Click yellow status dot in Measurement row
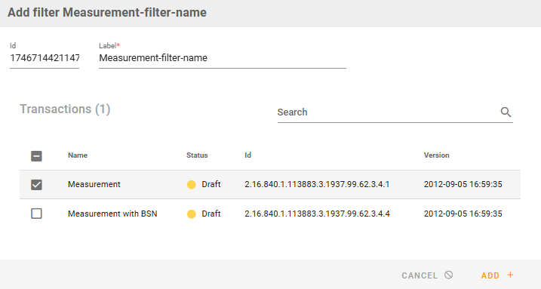The width and height of the screenshot is (541, 289). pyautogui.click(x=192, y=185)
